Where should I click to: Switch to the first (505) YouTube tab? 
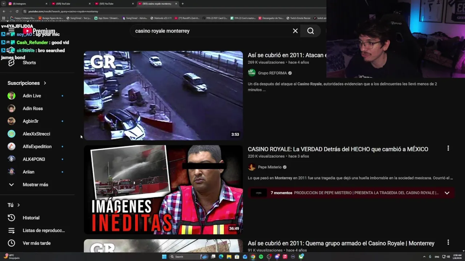pos(71,4)
